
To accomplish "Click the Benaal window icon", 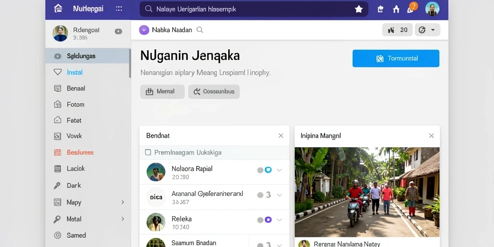I will [x=57, y=89].
